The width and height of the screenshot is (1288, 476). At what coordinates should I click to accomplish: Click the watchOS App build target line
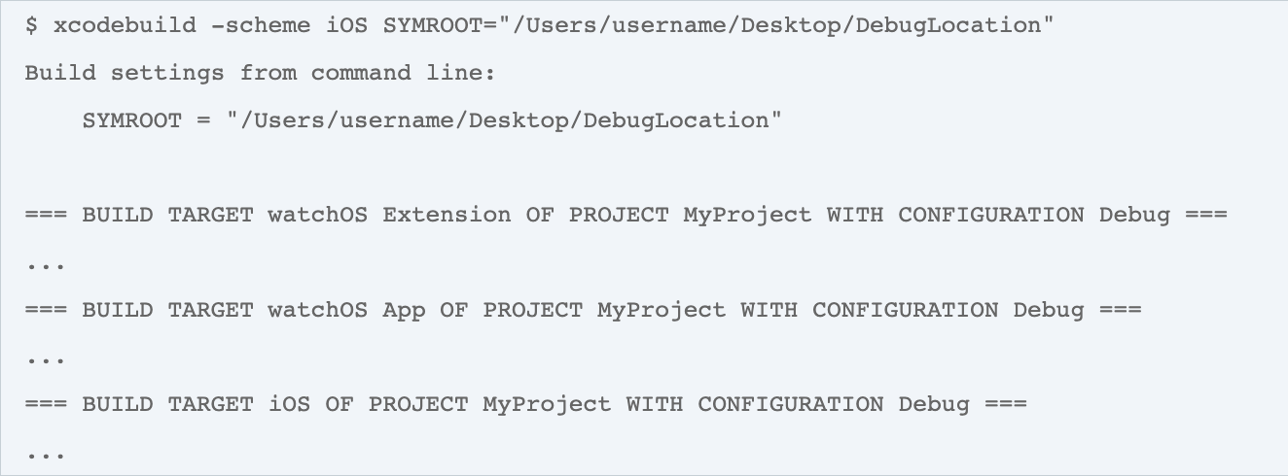pyautogui.click(x=584, y=311)
